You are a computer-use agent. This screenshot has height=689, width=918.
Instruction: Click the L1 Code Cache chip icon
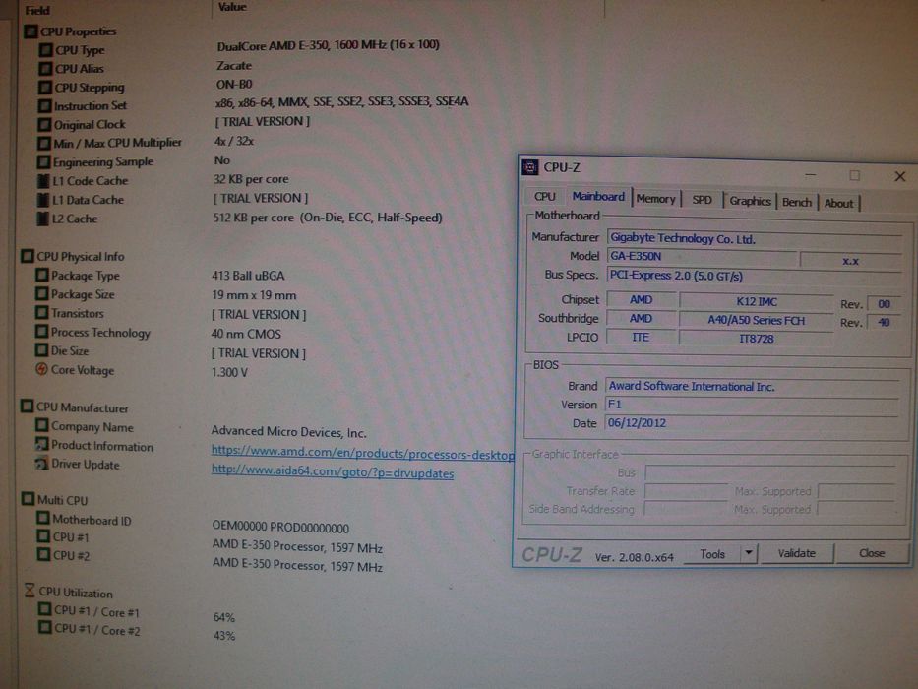[43, 181]
